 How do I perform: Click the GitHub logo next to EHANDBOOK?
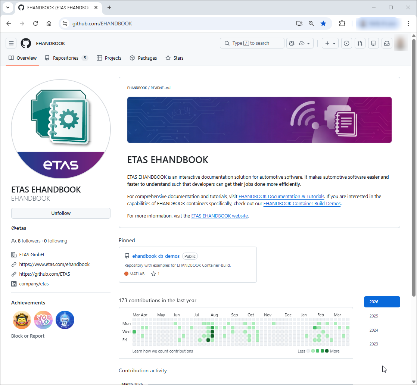[x=26, y=43]
